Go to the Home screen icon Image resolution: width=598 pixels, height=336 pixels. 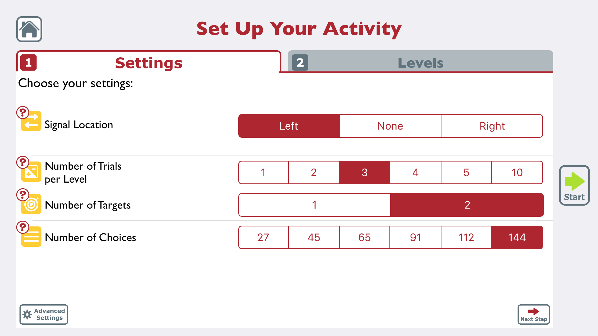coord(29,29)
